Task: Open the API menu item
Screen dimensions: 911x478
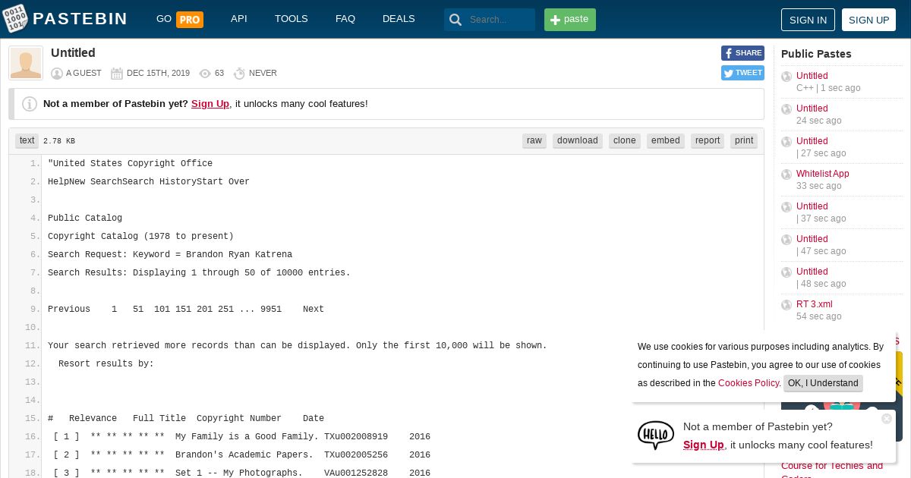Action: tap(239, 19)
